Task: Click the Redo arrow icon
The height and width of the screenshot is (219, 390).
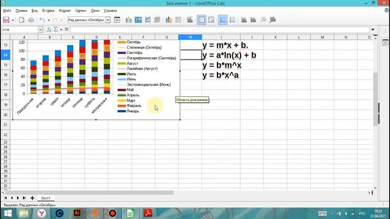Action: (x=55, y=20)
